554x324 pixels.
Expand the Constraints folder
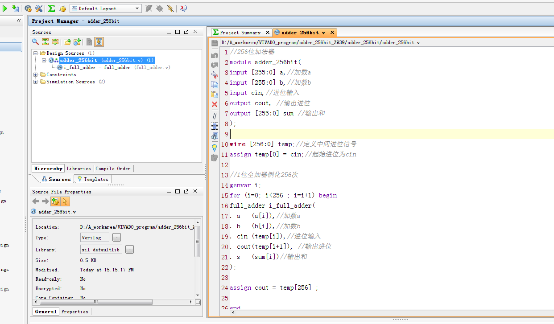click(x=36, y=74)
